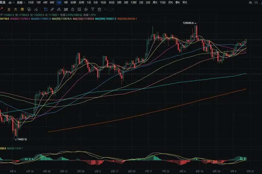Image resolution: width=262 pixels, height=174 pixels.
Task: Toggle the 筹 chip distribution indicator
Action: pos(22,10)
